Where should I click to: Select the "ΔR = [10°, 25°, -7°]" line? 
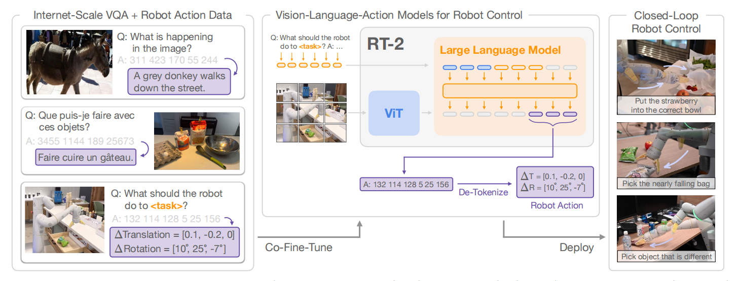[553, 188]
